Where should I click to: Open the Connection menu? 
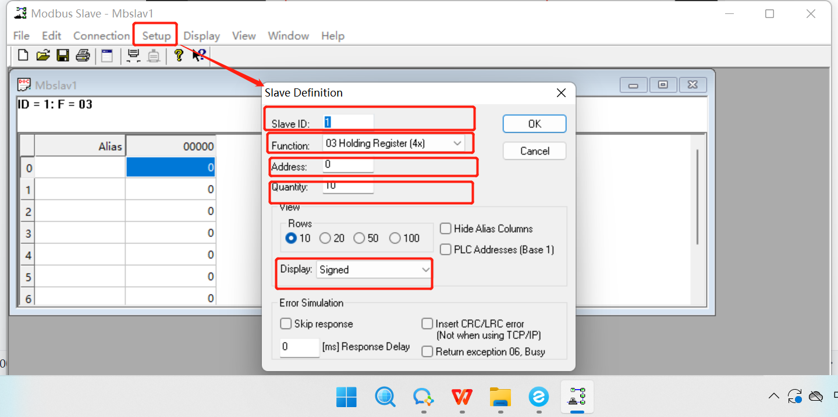(101, 35)
